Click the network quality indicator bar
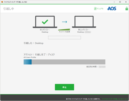 pos(64,30)
